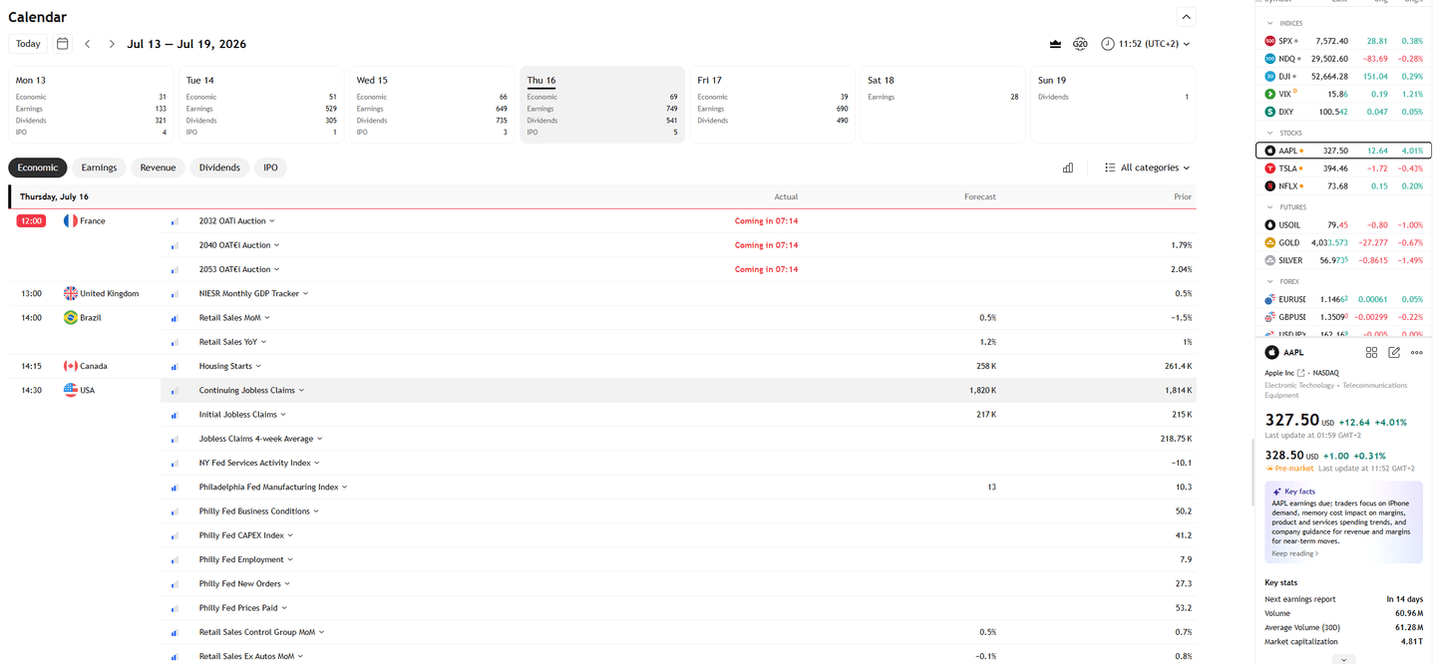The height and width of the screenshot is (664, 1436).
Task: Select the Sat 18 day card
Action: [942, 105]
